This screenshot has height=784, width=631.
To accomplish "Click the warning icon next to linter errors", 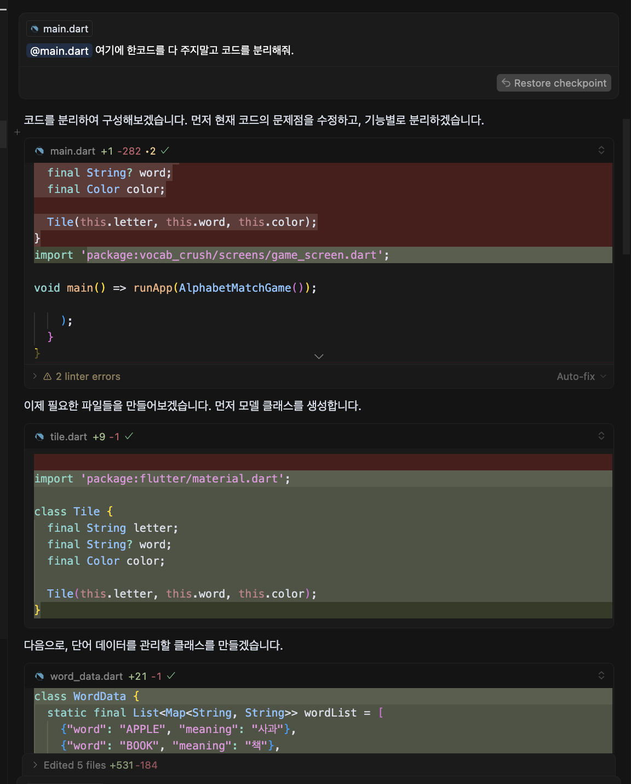I will [48, 377].
